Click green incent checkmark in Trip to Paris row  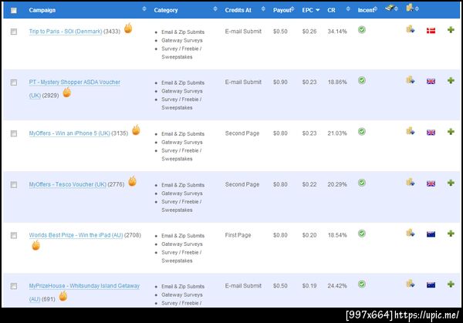(x=362, y=30)
